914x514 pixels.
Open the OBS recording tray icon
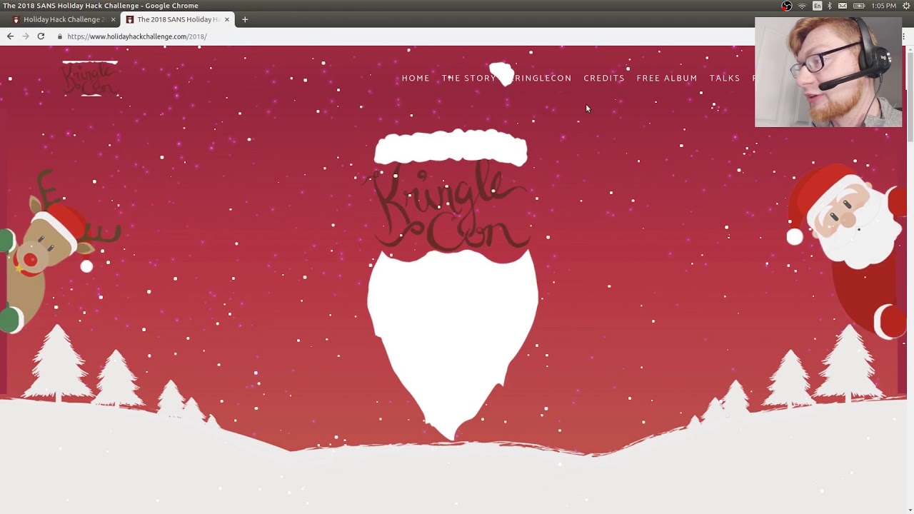786,6
